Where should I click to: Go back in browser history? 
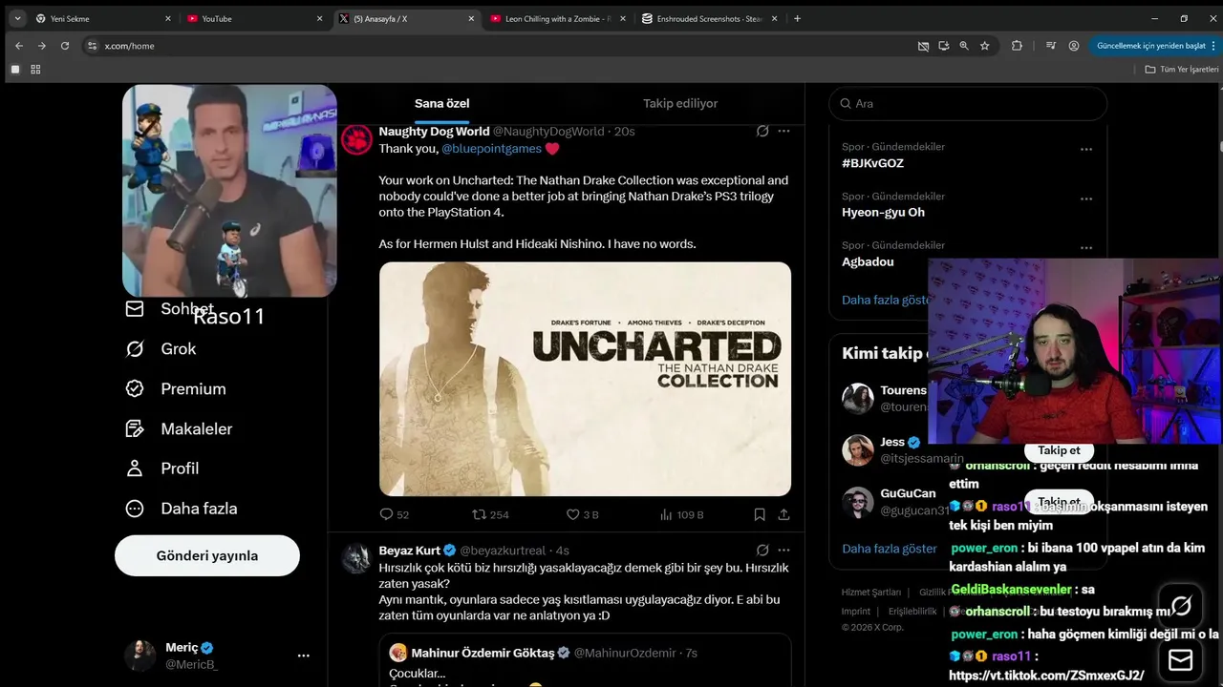coord(18,46)
